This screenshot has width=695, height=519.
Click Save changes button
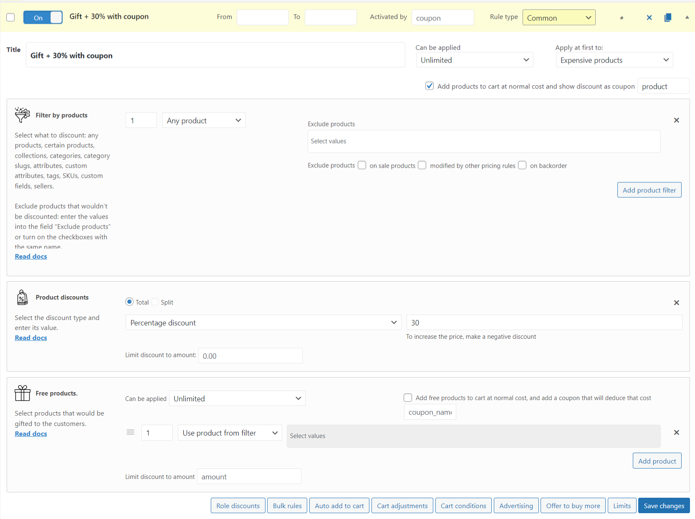[x=664, y=506]
